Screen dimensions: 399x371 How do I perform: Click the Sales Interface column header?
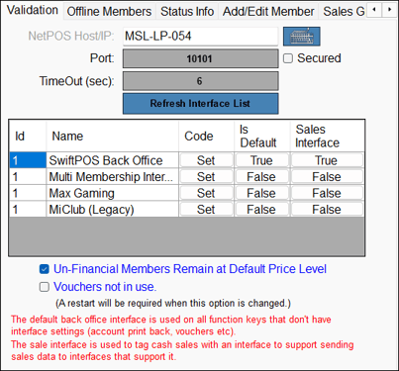pyautogui.click(x=328, y=137)
